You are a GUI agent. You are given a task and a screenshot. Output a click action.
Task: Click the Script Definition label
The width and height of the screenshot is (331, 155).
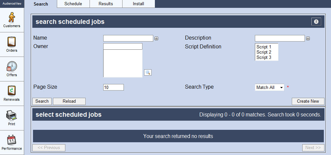tap(203, 46)
